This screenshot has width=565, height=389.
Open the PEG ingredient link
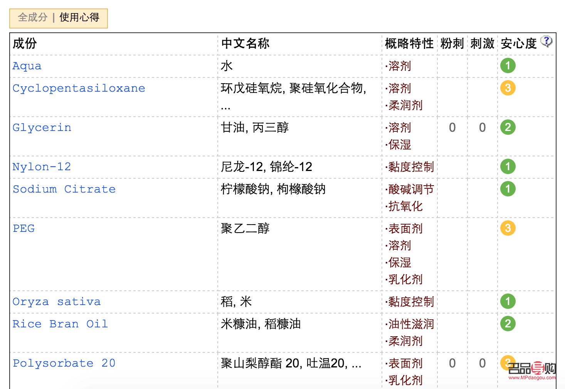point(24,228)
